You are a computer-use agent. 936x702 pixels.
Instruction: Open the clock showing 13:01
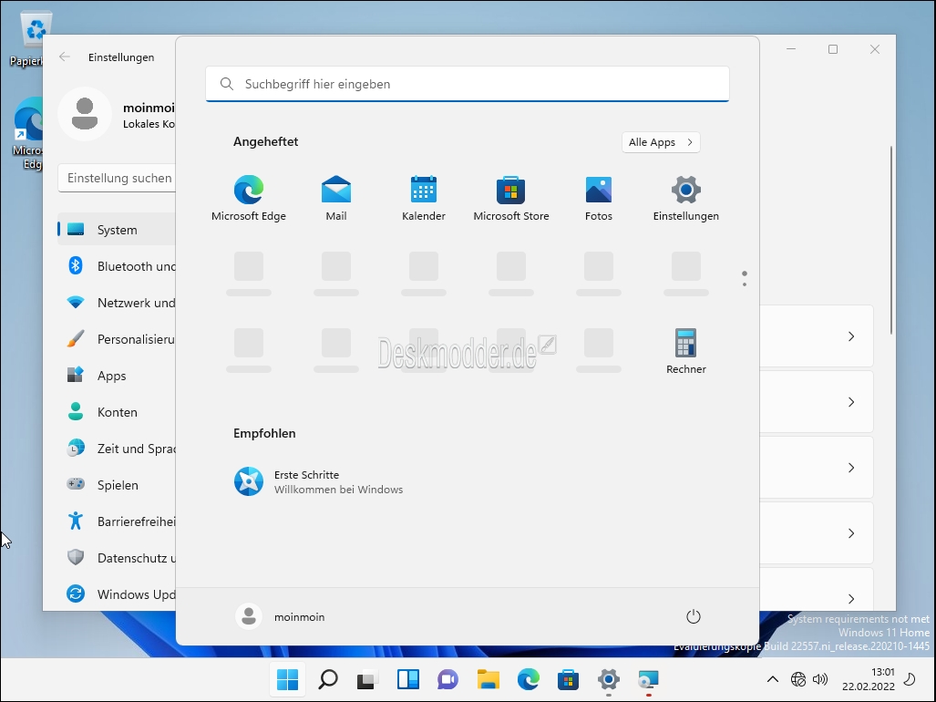pos(868,679)
